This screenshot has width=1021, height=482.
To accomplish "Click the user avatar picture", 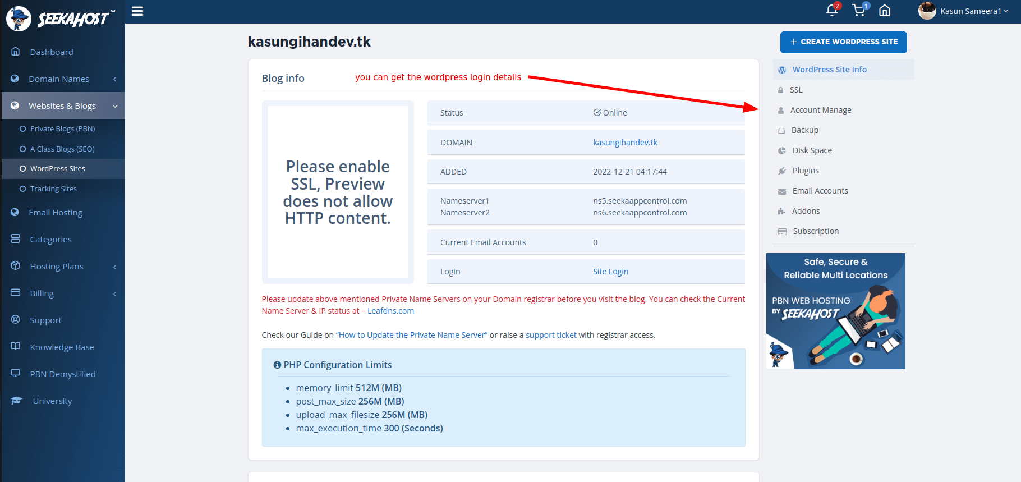I will point(927,11).
